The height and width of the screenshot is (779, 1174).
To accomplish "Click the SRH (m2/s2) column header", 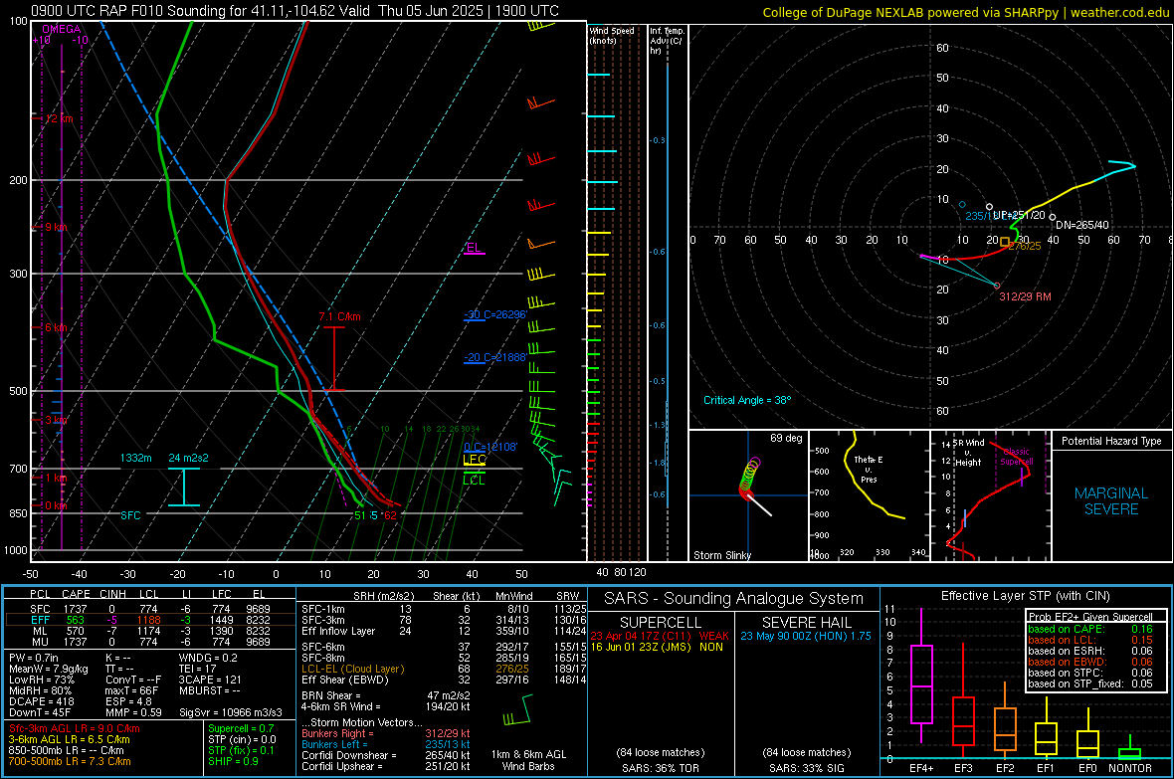I will [x=383, y=596].
